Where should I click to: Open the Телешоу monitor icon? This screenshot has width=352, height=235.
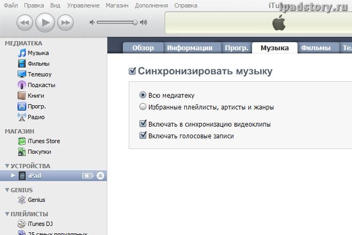22,74
